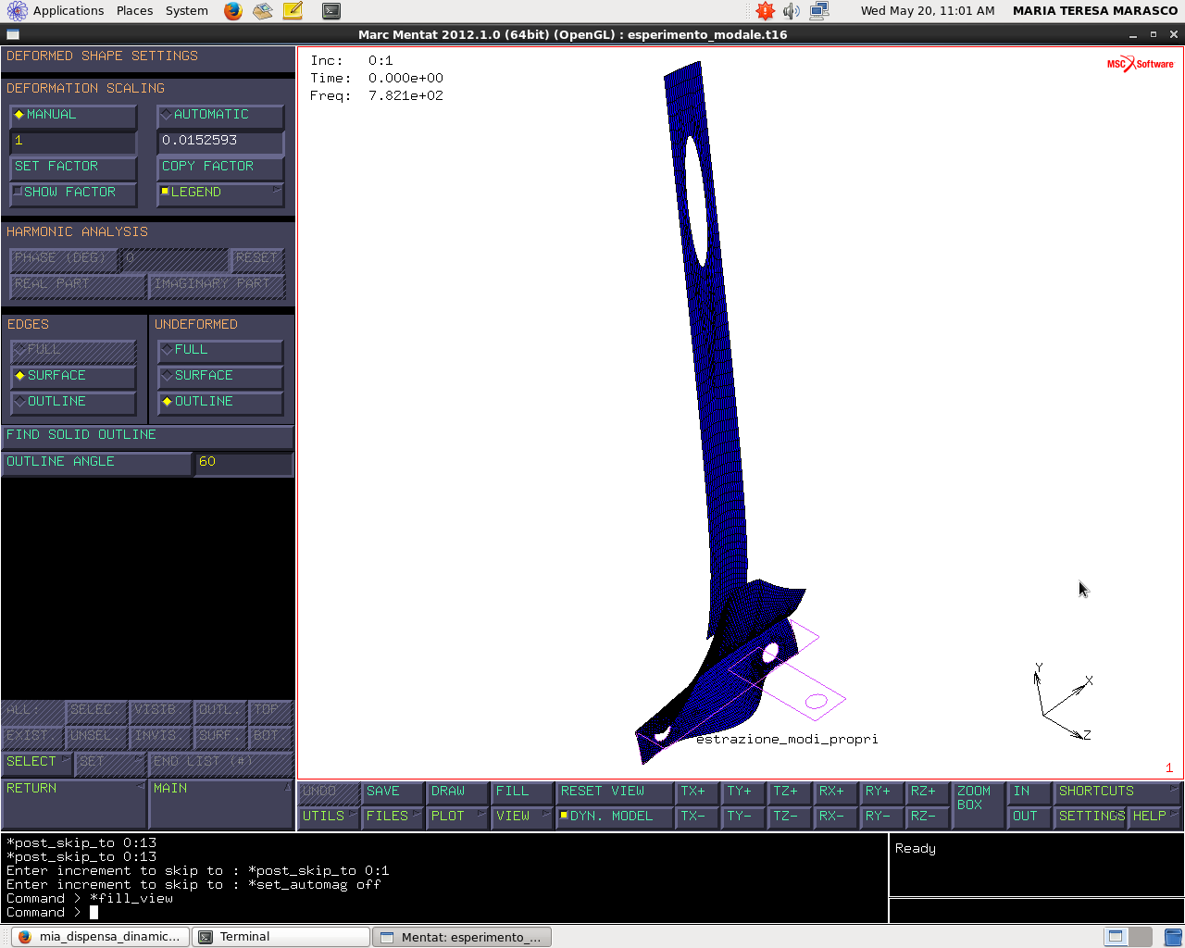Click TZ+ to translate view
Image resolution: width=1185 pixels, height=948 pixels.
pyautogui.click(x=790, y=792)
